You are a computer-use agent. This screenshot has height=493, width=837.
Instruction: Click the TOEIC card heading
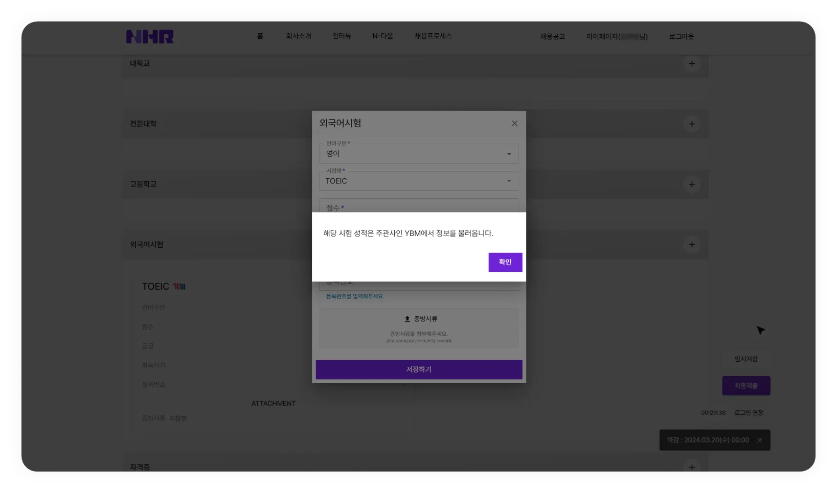155,287
